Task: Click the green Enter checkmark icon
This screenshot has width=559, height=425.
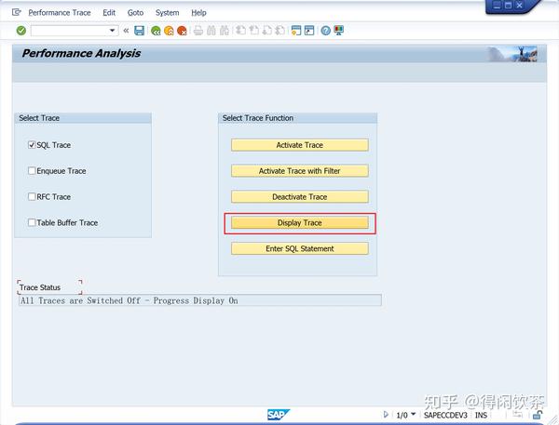Action: click(x=21, y=31)
